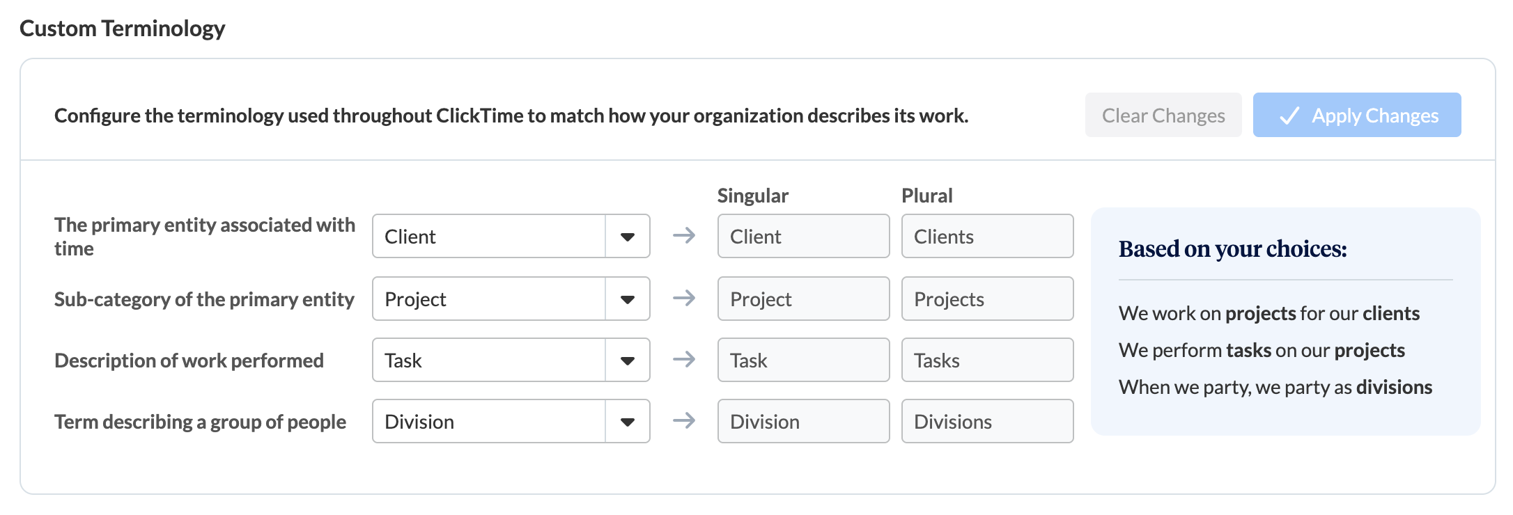Click 'Sub-category of the primary entity' label

click(204, 299)
